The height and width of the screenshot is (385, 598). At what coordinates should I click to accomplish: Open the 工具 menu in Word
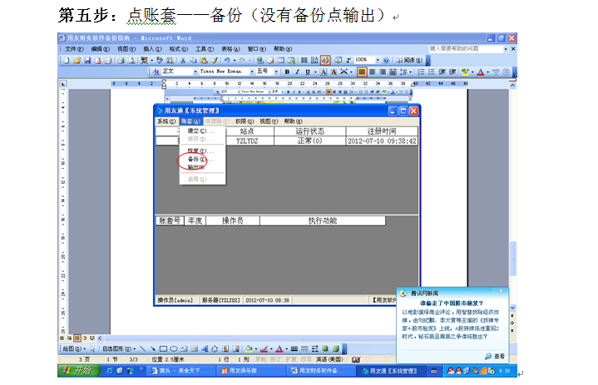[205, 49]
